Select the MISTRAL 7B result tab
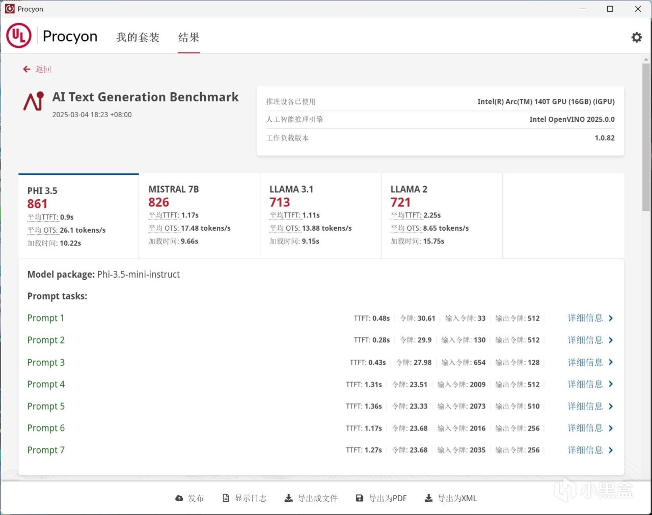This screenshot has width=652, height=515. 200,216
